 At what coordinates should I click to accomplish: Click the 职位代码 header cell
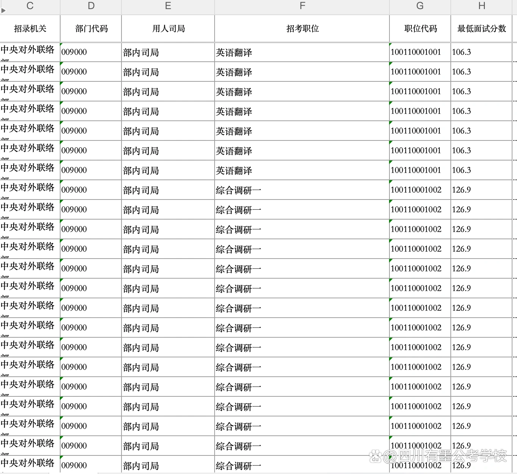click(x=420, y=29)
